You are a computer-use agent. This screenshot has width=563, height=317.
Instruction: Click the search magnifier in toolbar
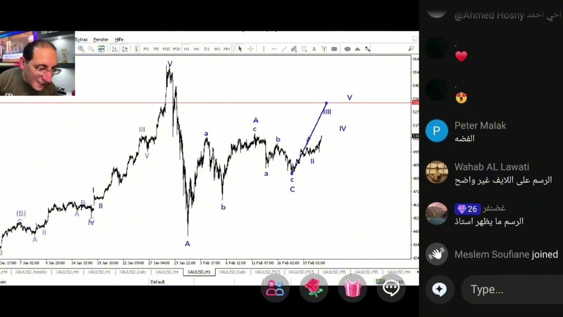coord(411,49)
